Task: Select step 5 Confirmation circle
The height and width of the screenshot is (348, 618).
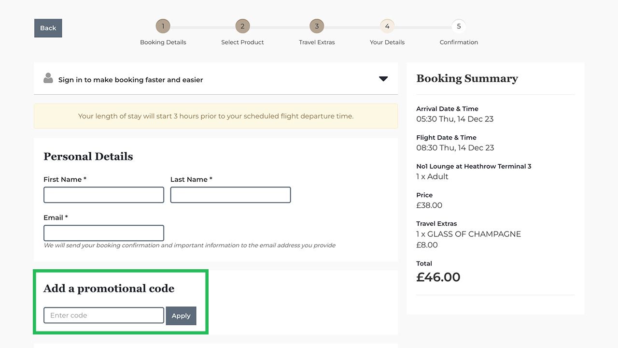Action: 459,27
